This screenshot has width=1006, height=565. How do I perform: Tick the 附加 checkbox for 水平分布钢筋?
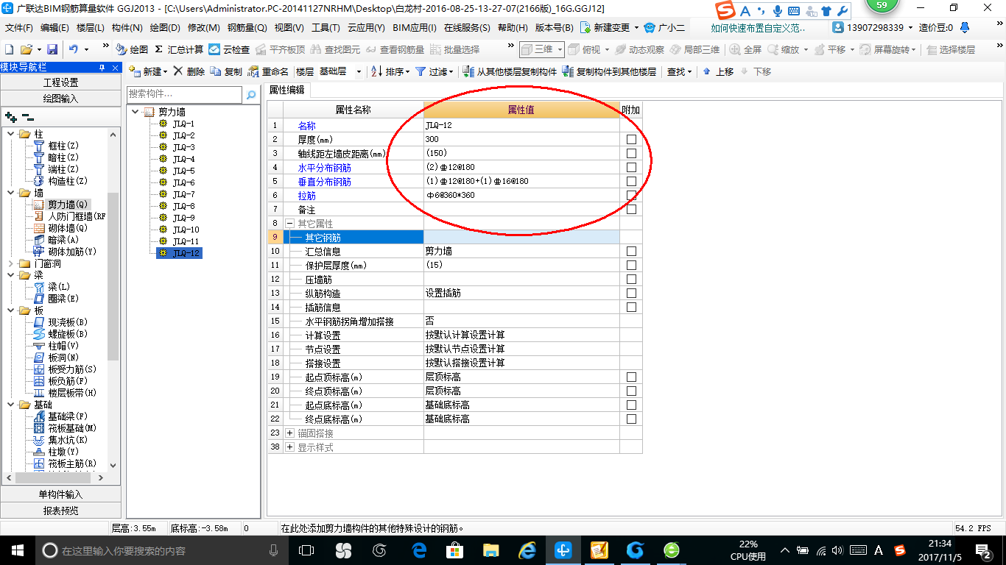(x=631, y=167)
